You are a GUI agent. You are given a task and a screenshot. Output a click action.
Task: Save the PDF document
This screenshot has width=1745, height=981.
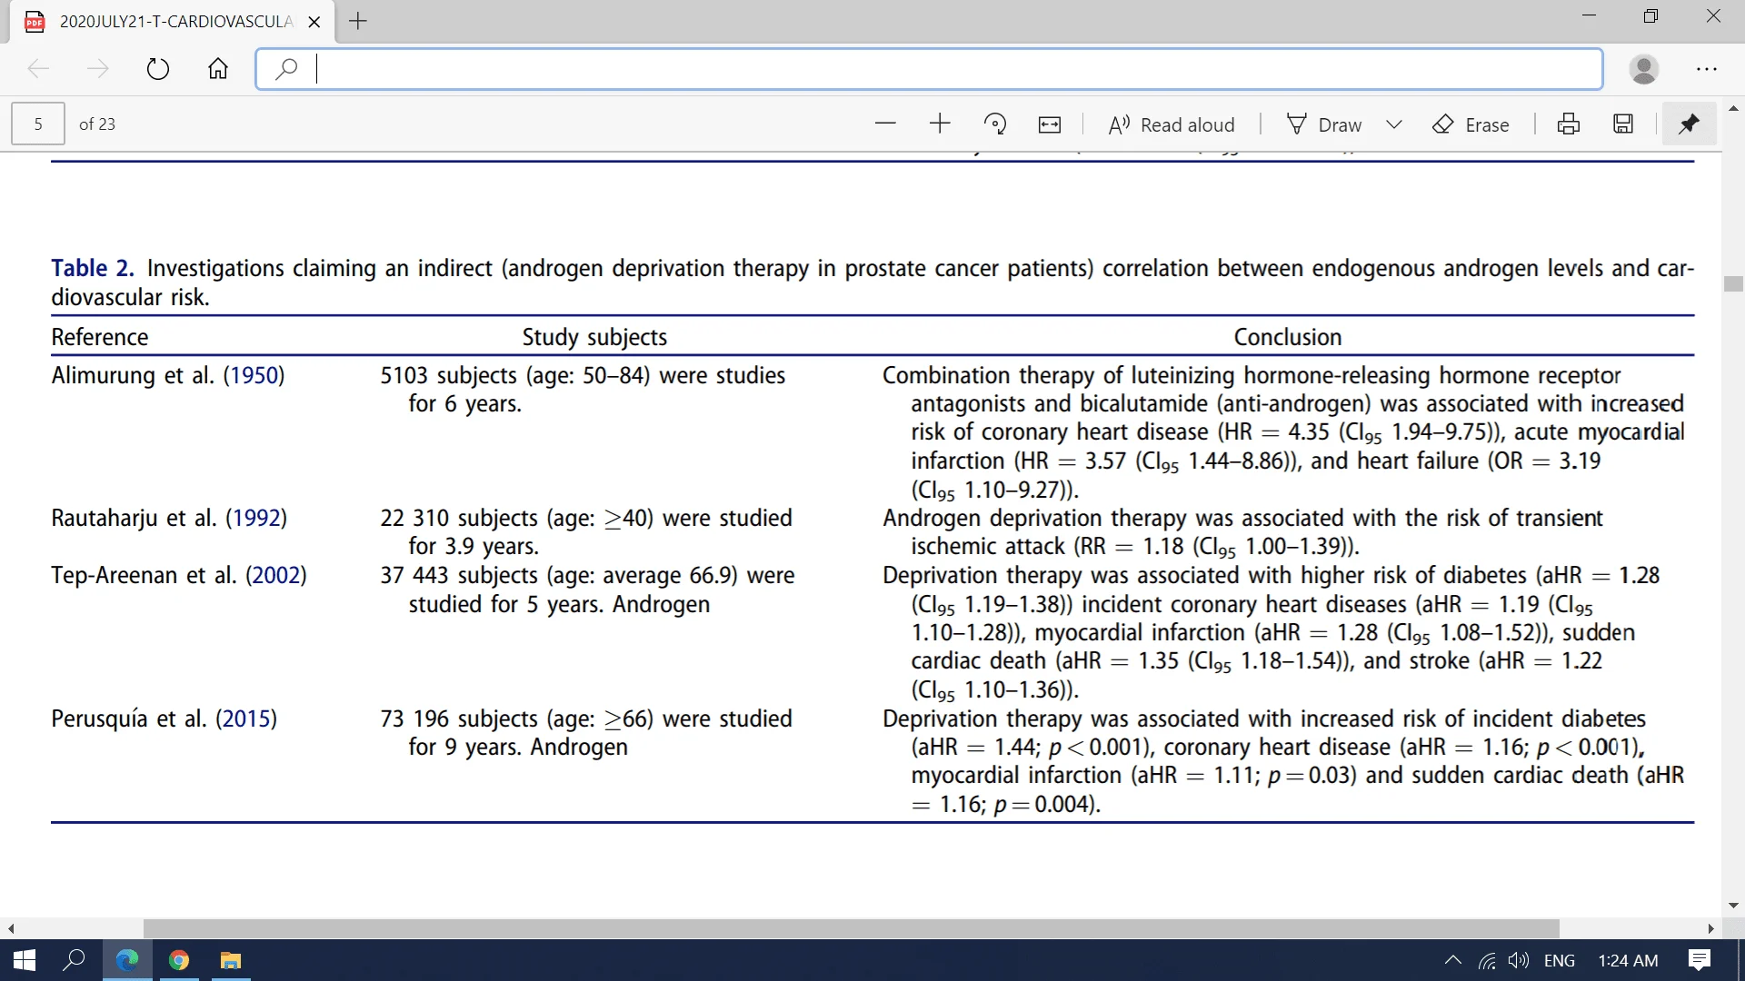1623,124
